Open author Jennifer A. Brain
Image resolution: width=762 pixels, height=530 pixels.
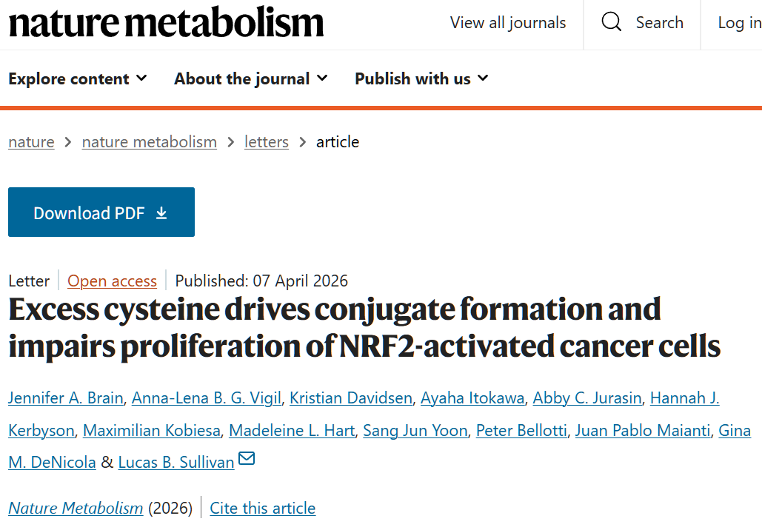pyautogui.click(x=66, y=398)
